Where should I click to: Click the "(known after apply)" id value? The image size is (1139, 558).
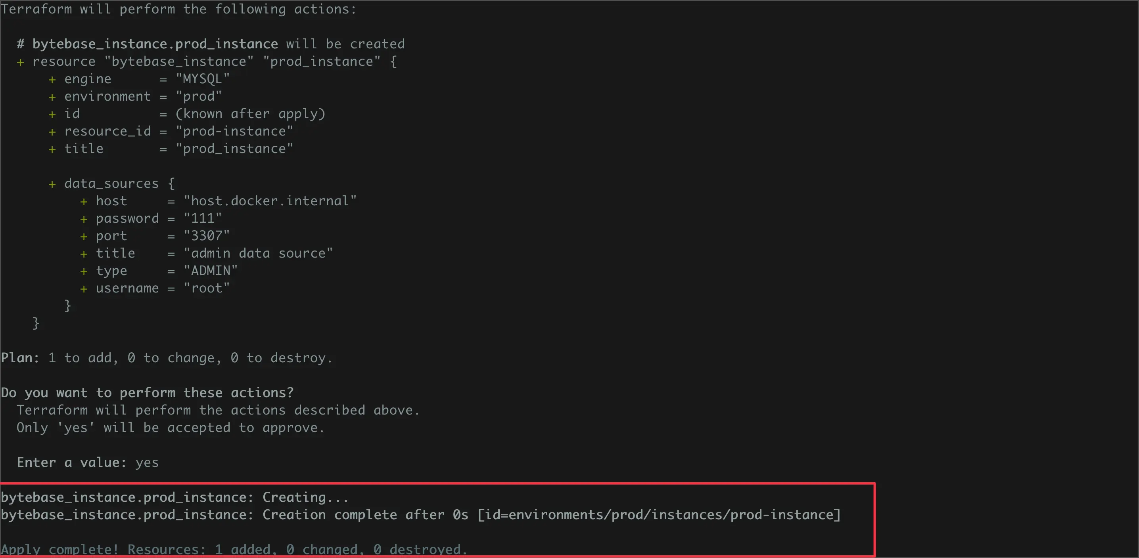click(x=250, y=114)
